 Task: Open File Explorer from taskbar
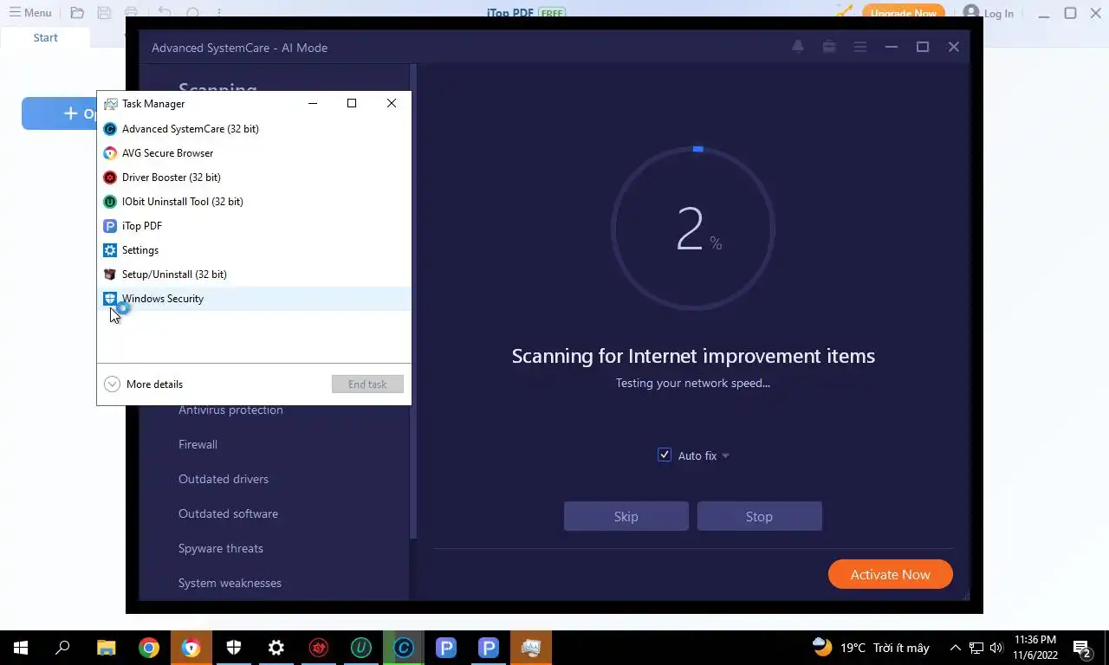coord(106,648)
